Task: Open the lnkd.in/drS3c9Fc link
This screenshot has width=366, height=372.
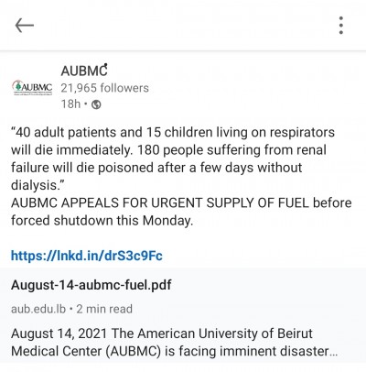Action: click(x=87, y=256)
